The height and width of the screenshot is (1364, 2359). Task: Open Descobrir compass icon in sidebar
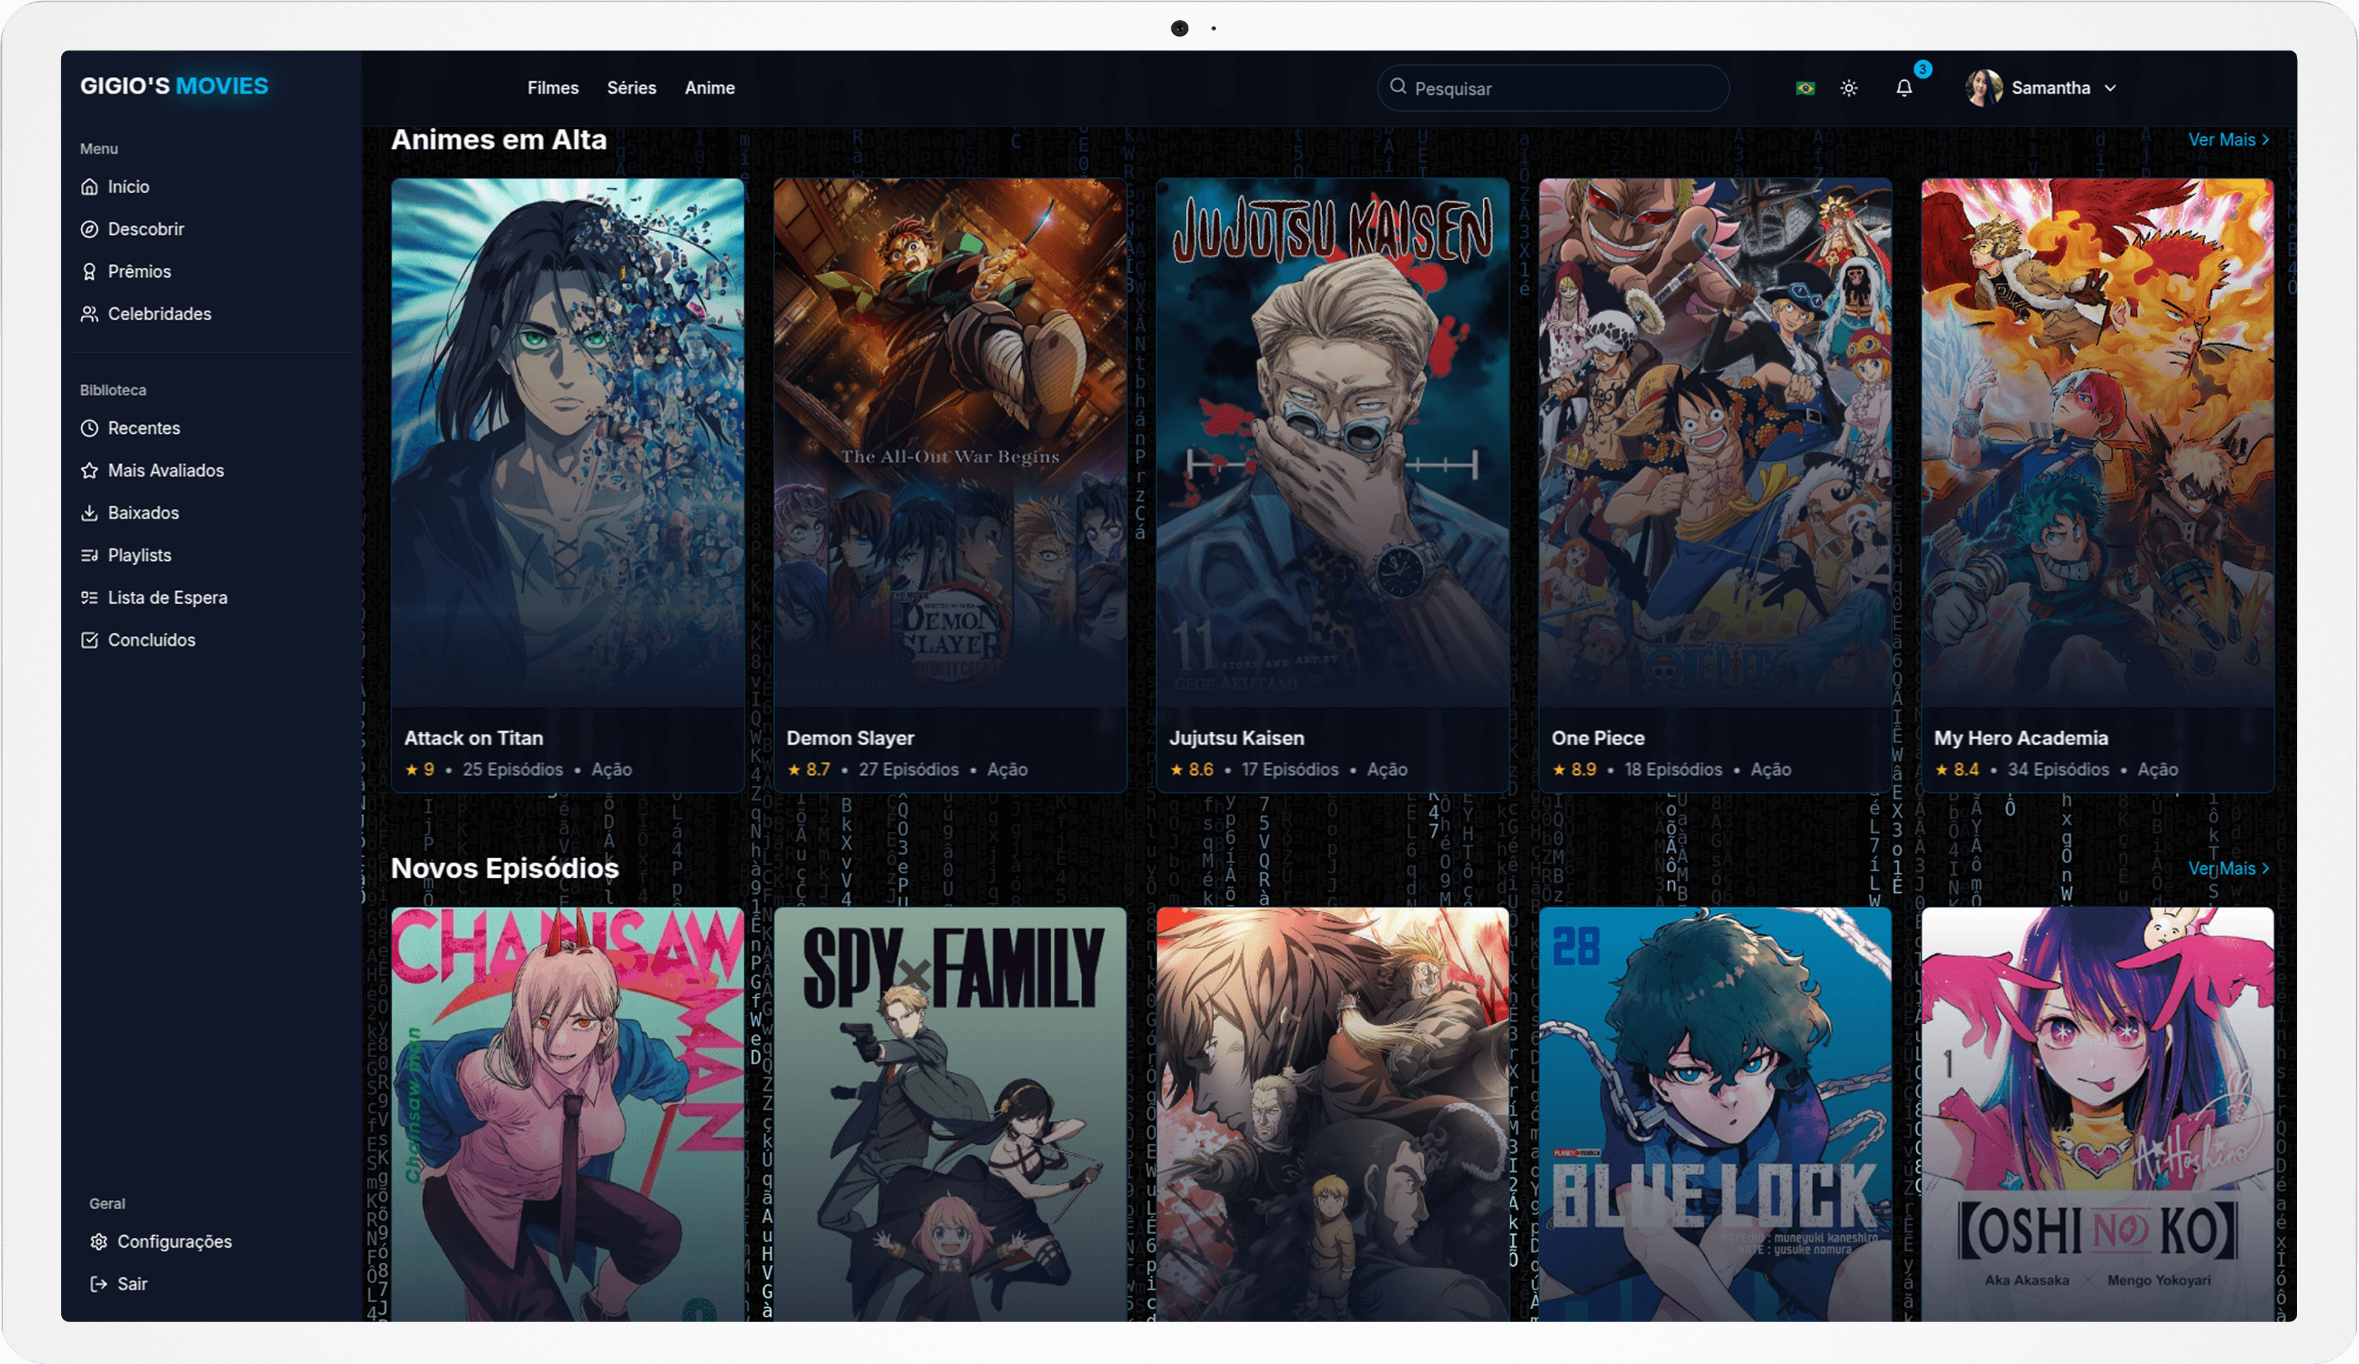point(89,229)
